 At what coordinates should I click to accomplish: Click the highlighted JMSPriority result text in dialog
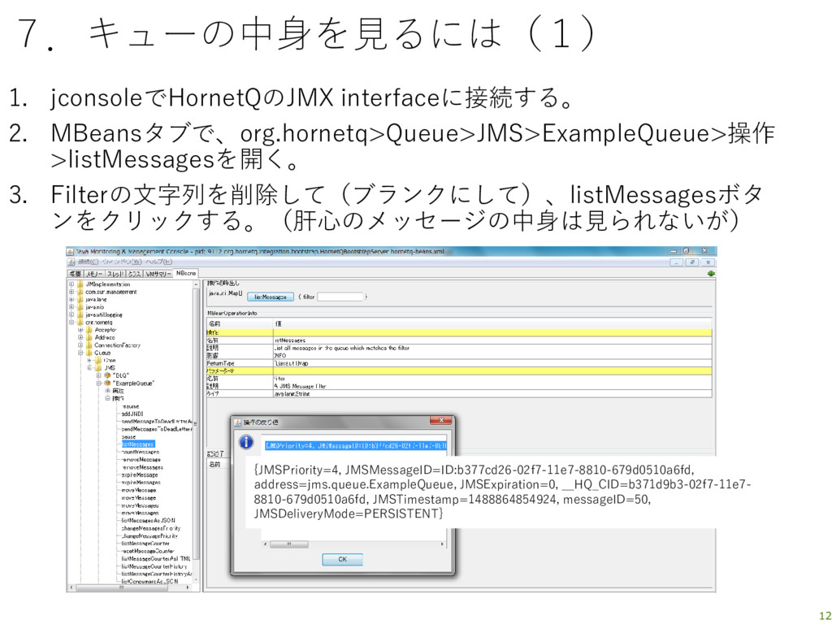coord(356,446)
